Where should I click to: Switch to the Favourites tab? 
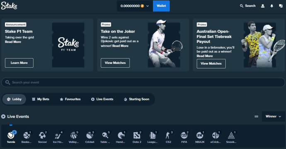70,99
